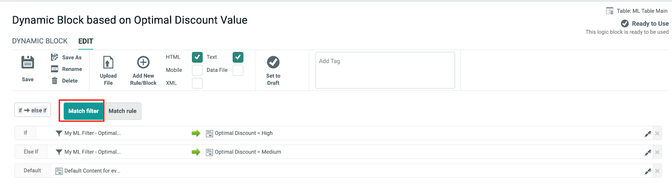Viewport: 672px width, 192px height.
Task: Click Set to Draft checkmark icon
Action: [x=273, y=63]
